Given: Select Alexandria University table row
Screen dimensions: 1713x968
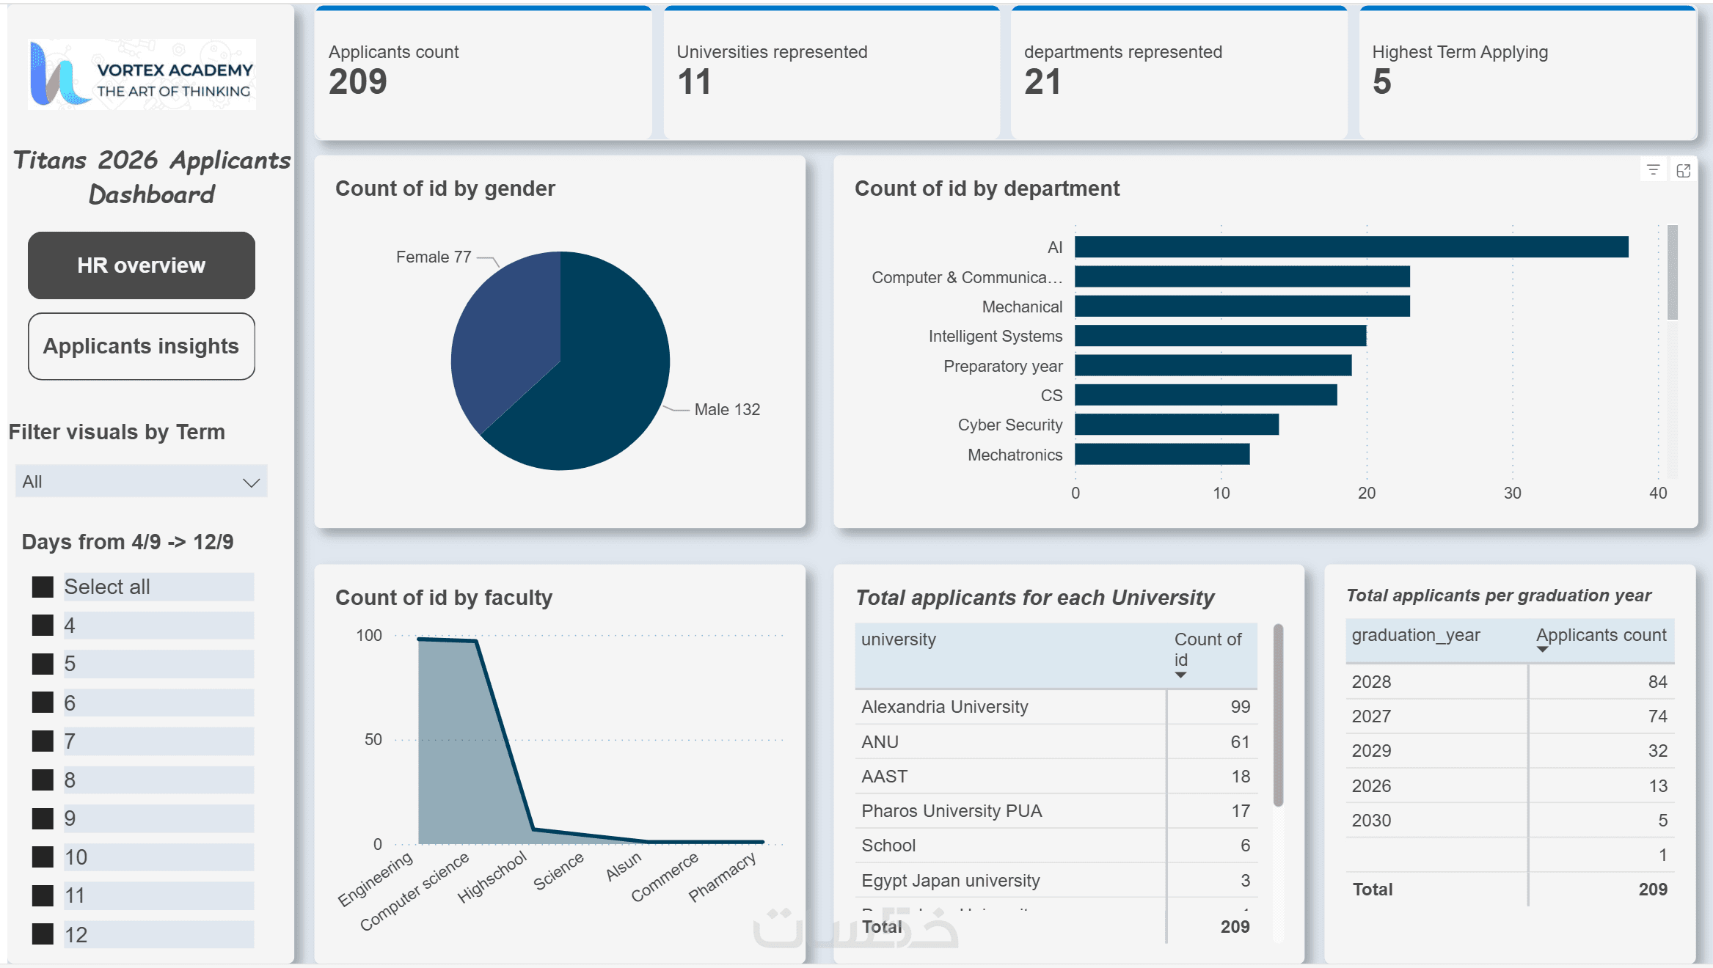Looking at the screenshot, I should tap(944, 707).
